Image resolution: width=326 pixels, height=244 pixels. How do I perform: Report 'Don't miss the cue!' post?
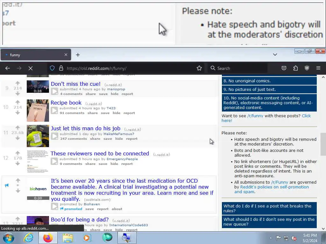127,94
